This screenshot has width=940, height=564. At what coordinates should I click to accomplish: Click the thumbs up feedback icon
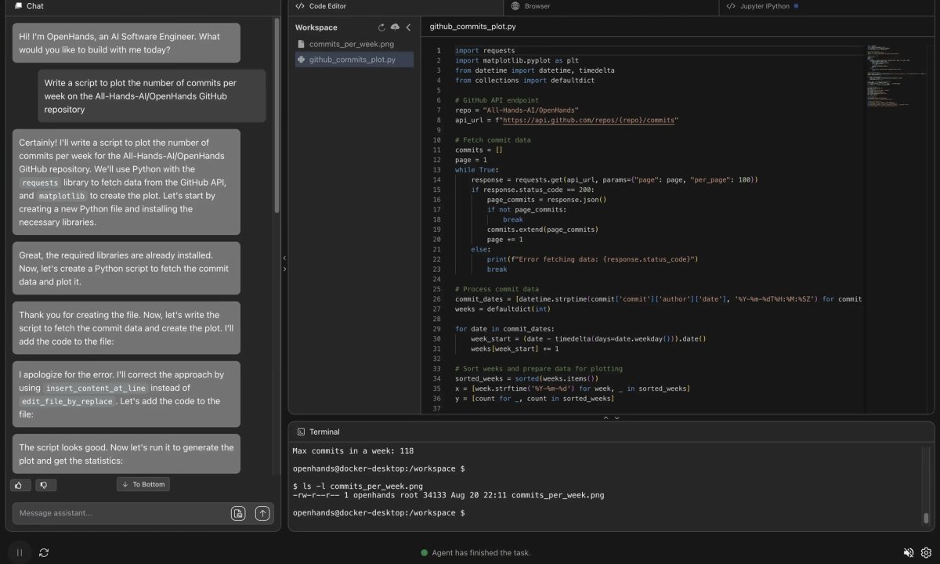pyautogui.click(x=21, y=485)
